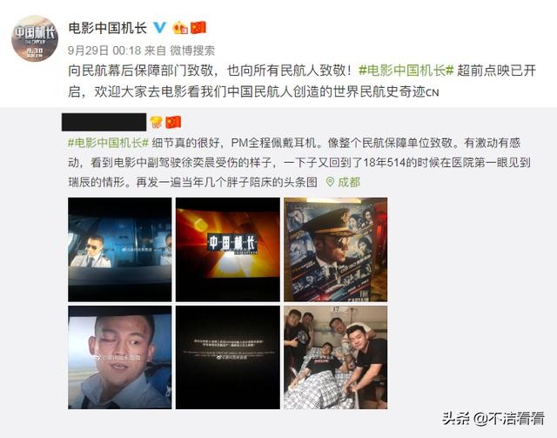
Task: Open the movie poster photo thumbnail
Action: 335,249
